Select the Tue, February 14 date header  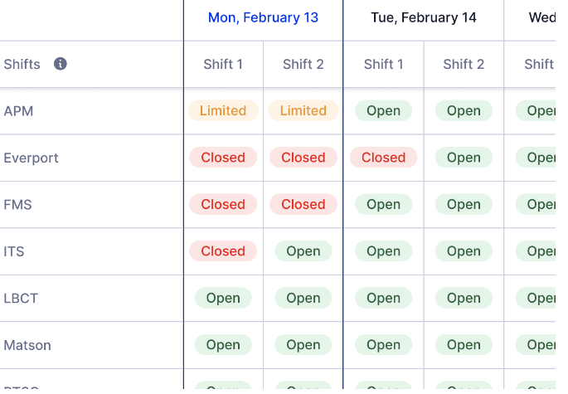pyautogui.click(x=424, y=17)
